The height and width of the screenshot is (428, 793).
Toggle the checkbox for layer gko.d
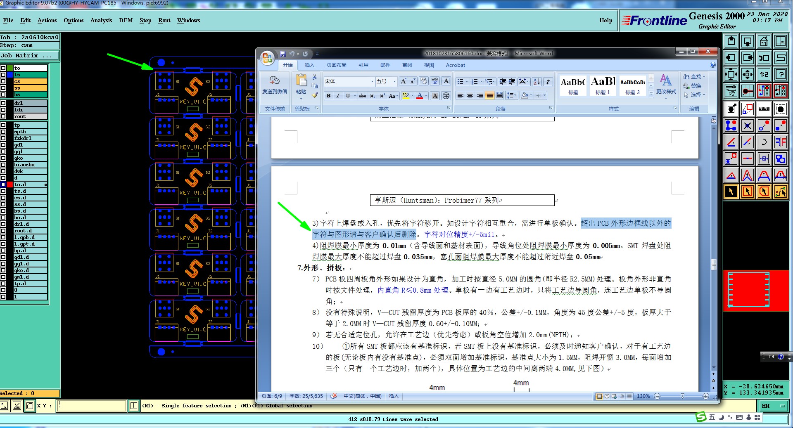tap(3, 270)
